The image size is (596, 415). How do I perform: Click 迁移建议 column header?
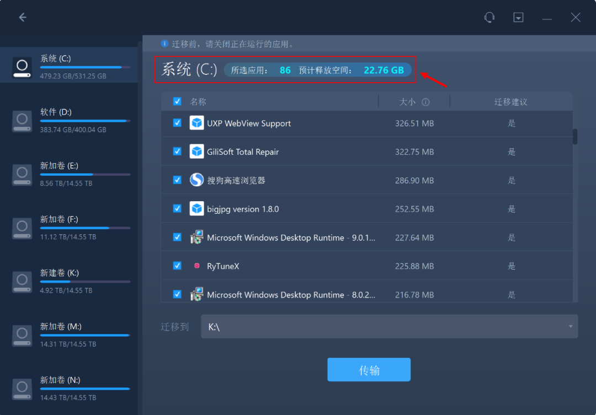pyautogui.click(x=510, y=102)
